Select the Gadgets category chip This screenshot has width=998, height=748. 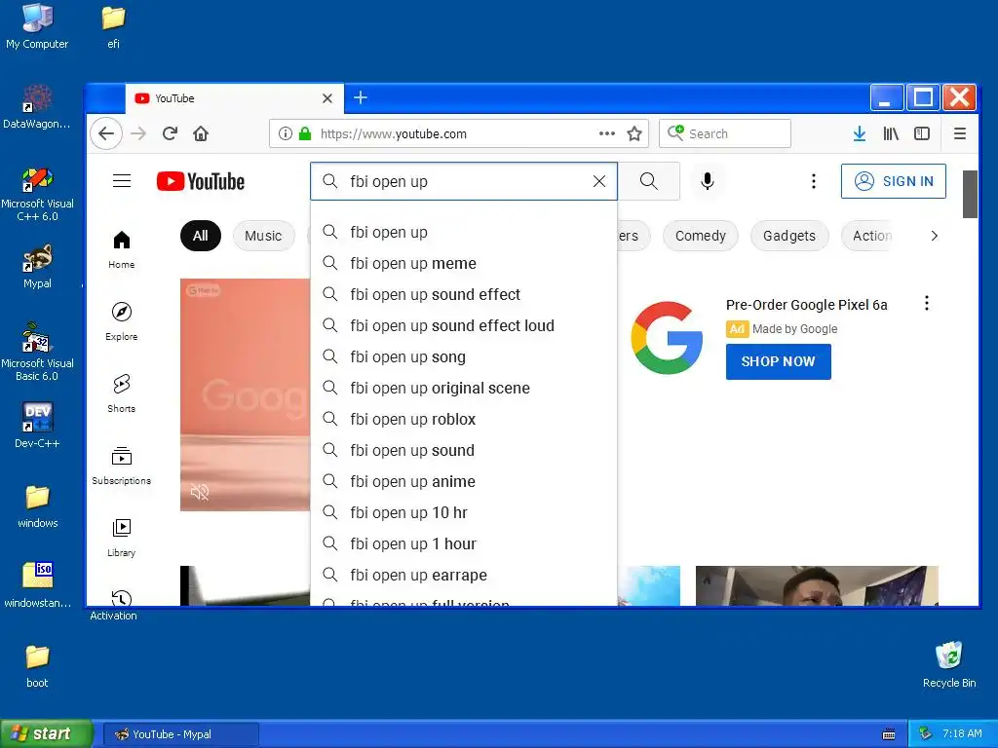point(789,236)
